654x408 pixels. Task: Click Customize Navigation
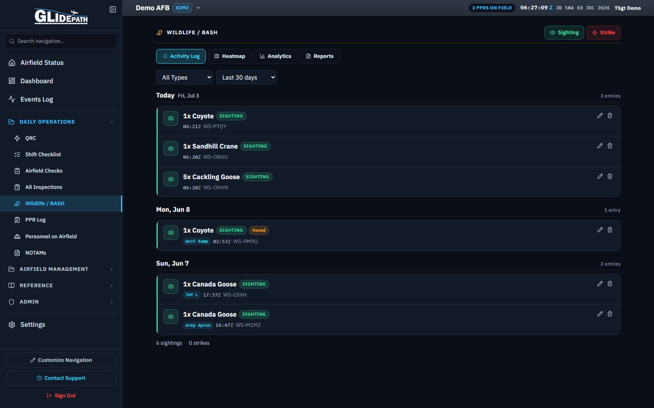point(61,360)
